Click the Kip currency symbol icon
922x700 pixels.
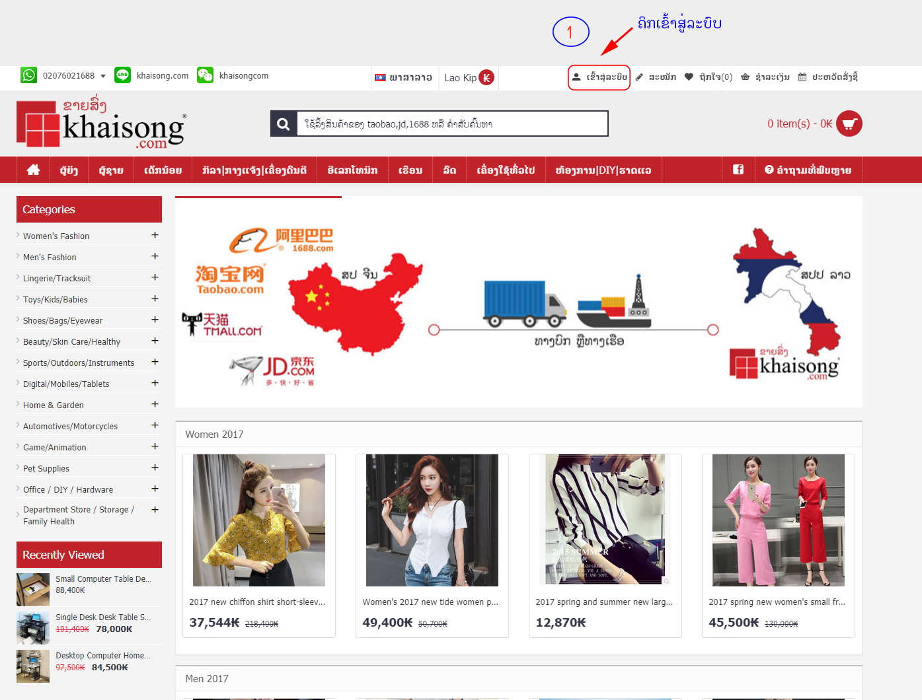click(x=486, y=77)
